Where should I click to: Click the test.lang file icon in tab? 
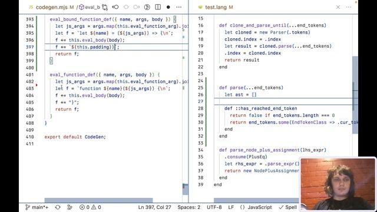[x=200, y=7]
